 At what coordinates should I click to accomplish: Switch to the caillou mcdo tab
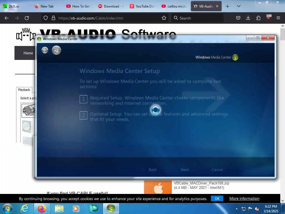[175, 6]
